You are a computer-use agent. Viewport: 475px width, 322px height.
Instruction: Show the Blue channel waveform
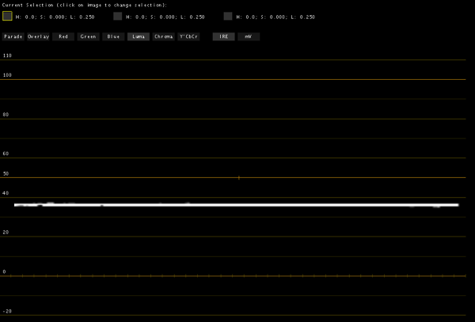point(113,36)
